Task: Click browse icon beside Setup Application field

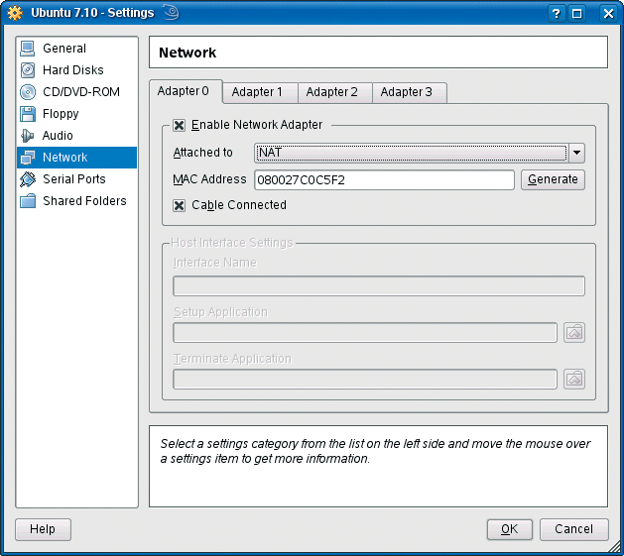Action: click(574, 332)
